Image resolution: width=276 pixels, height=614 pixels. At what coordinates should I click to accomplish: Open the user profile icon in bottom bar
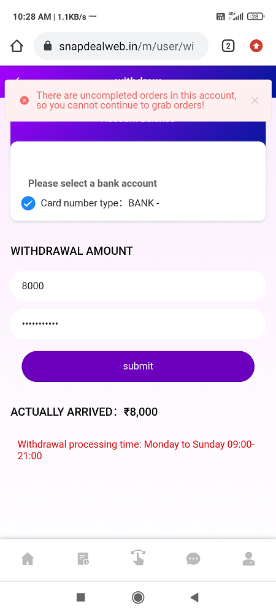(248, 559)
